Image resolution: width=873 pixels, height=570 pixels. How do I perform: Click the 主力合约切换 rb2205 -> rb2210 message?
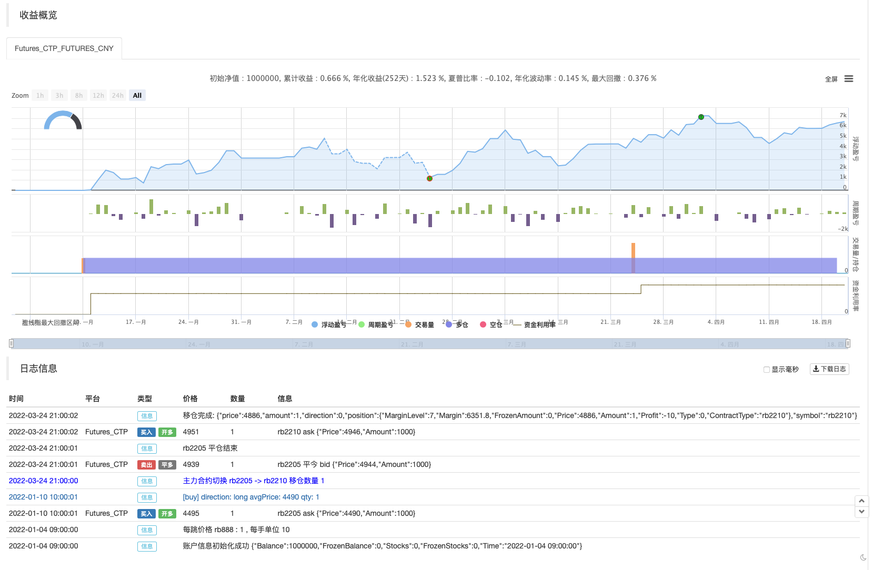[x=254, y=481]
